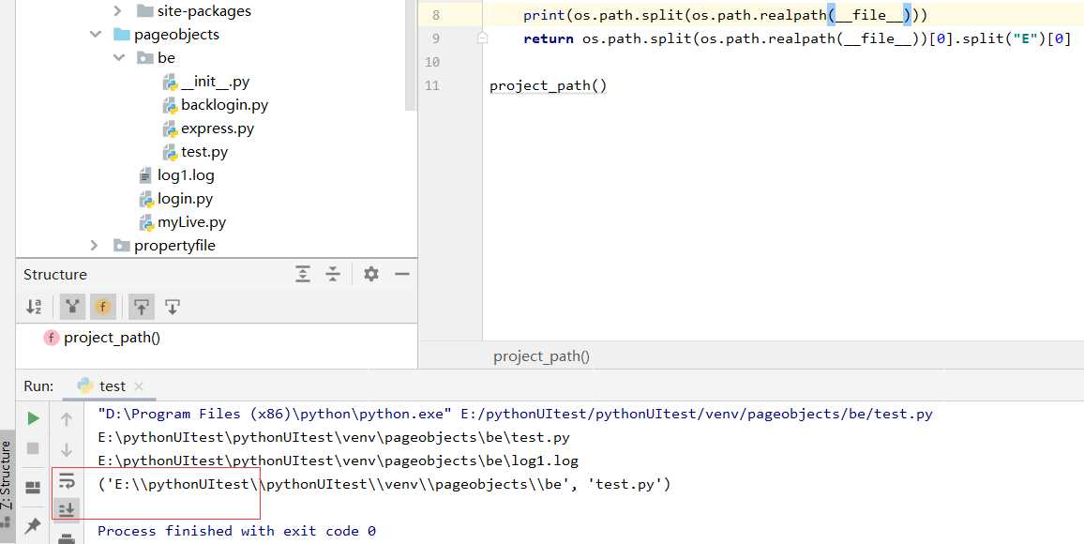Screen dimensions: 1084x544
Task: Click project_path() call on line 11
Action: click(x=549, y=85)
